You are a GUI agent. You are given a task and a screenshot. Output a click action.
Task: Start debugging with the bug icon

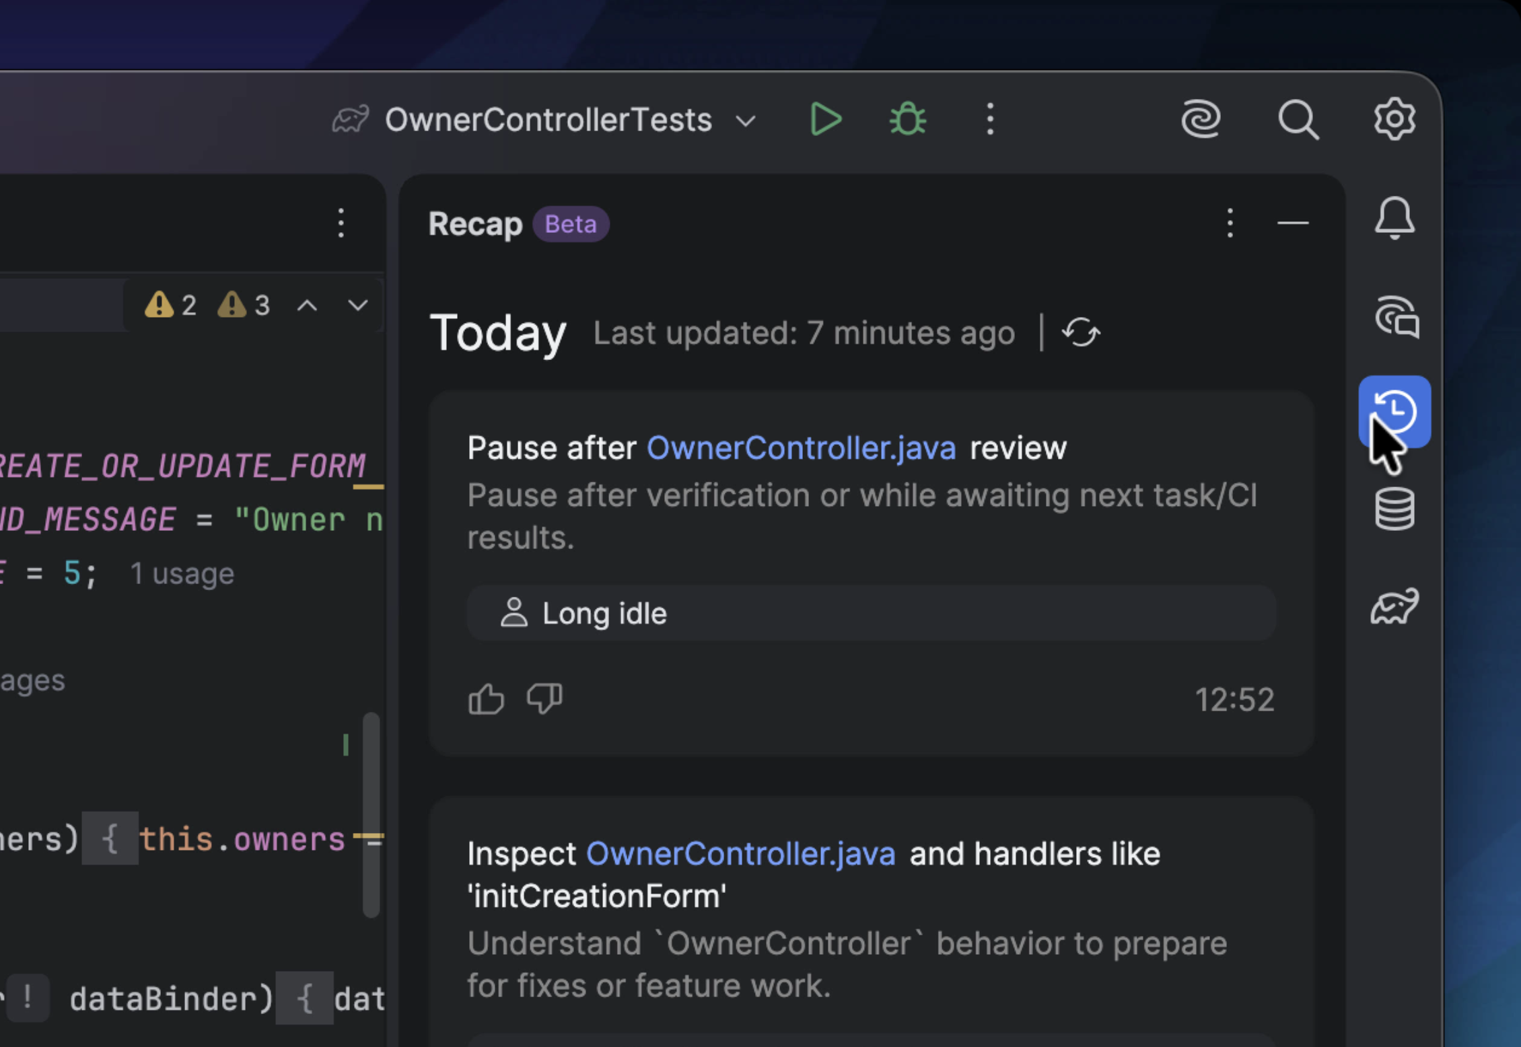[907, 120]
